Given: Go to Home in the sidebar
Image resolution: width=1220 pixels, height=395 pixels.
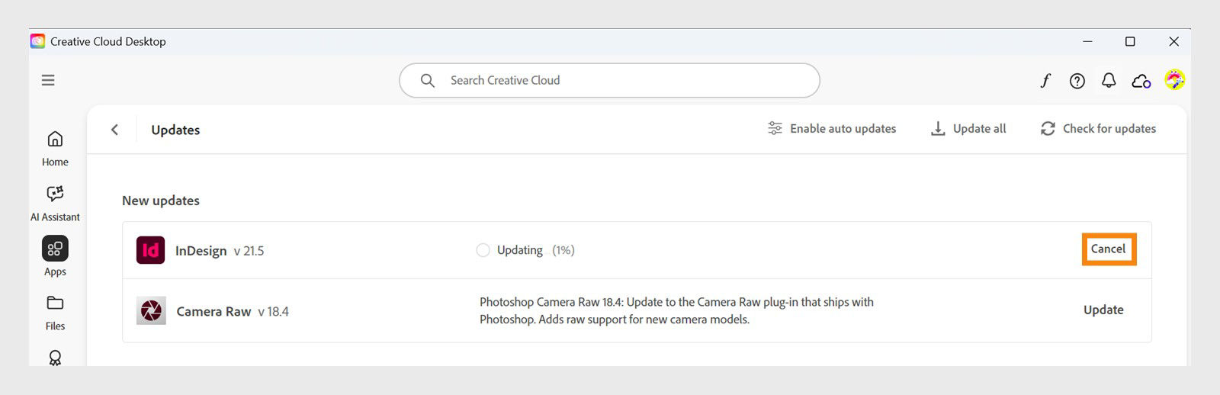Looking at the screenshot, I should coord(55,149).
